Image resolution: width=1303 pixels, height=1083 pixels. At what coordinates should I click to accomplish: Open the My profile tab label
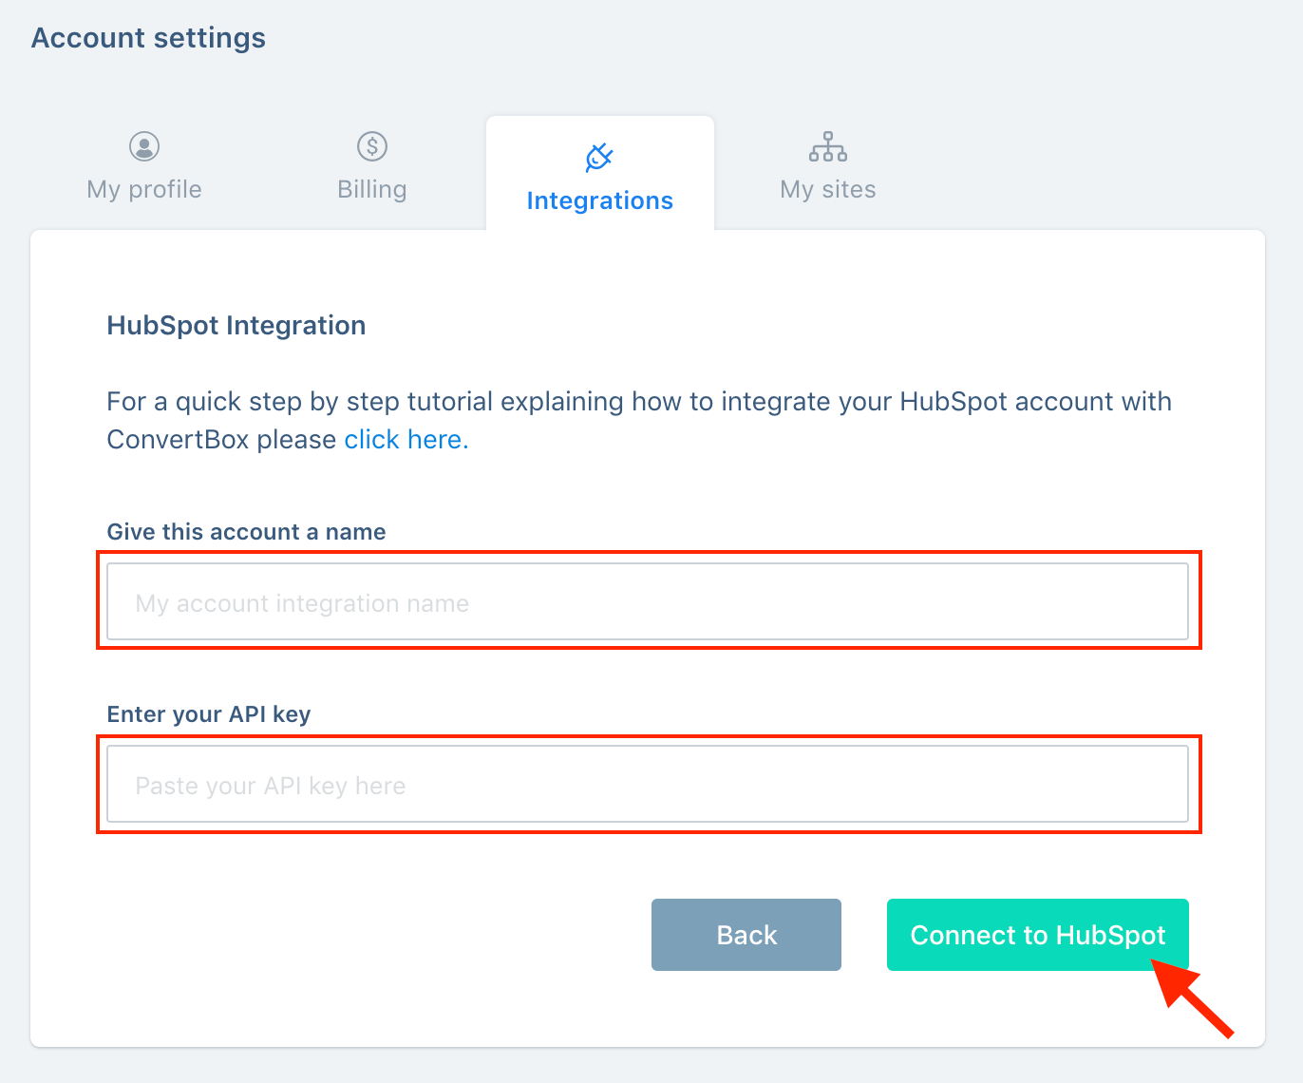(144, 189)
